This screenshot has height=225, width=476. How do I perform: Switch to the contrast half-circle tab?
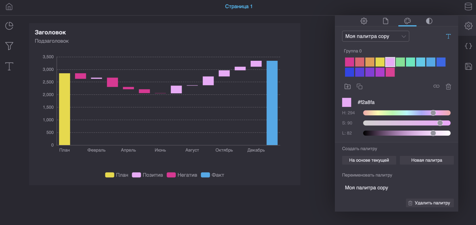(429, 21)
